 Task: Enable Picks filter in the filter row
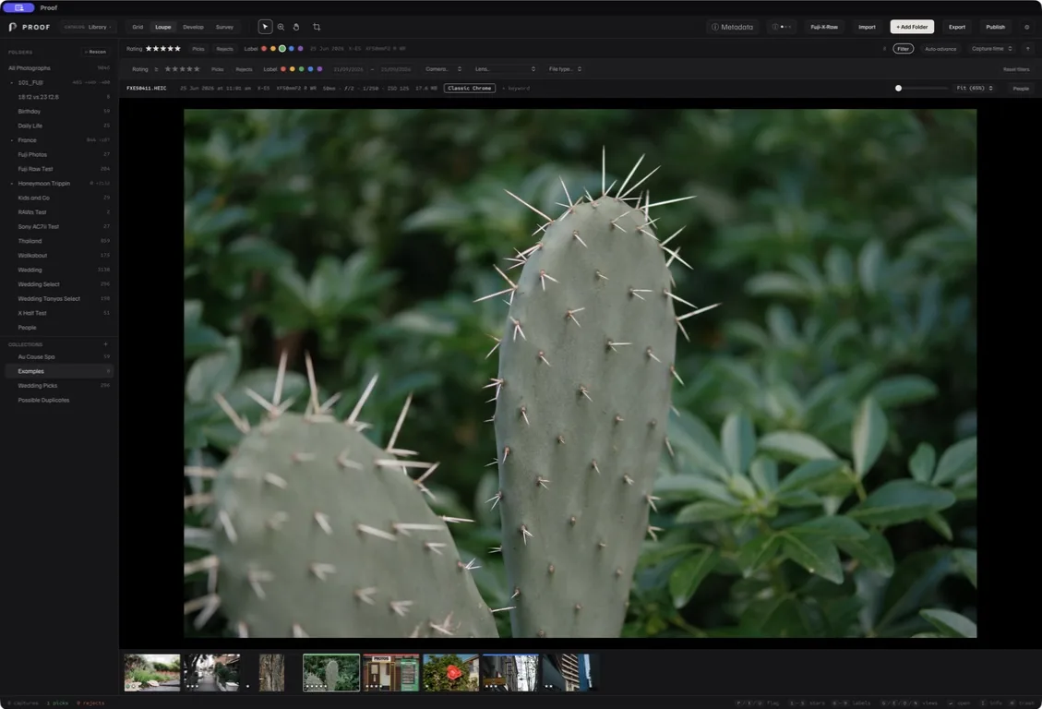point(217,69)
